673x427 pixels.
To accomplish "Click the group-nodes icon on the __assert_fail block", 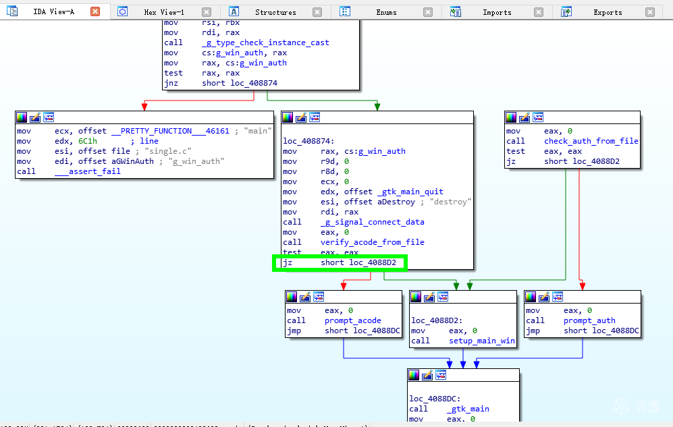I will 48,117.
